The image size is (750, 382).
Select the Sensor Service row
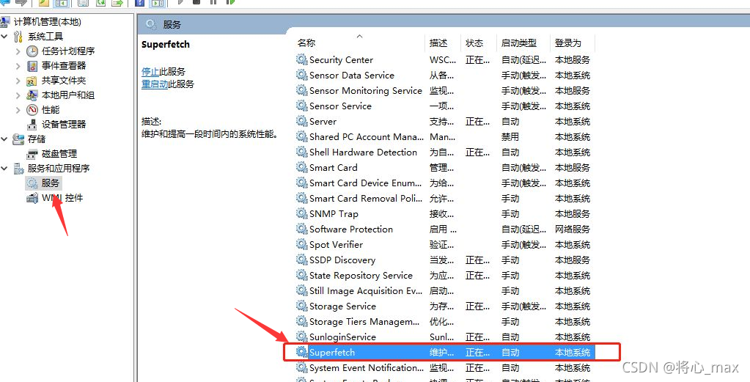445,106
